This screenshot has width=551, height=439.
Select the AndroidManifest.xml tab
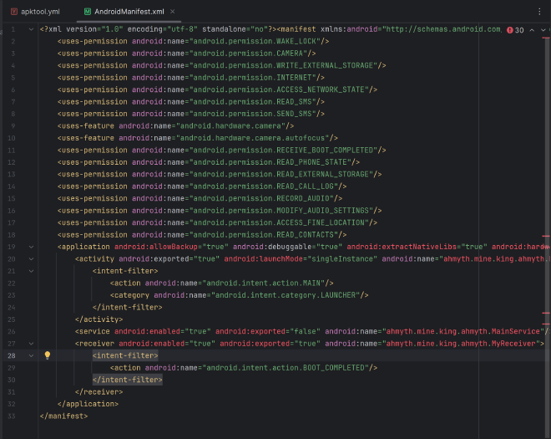point(129,12)
